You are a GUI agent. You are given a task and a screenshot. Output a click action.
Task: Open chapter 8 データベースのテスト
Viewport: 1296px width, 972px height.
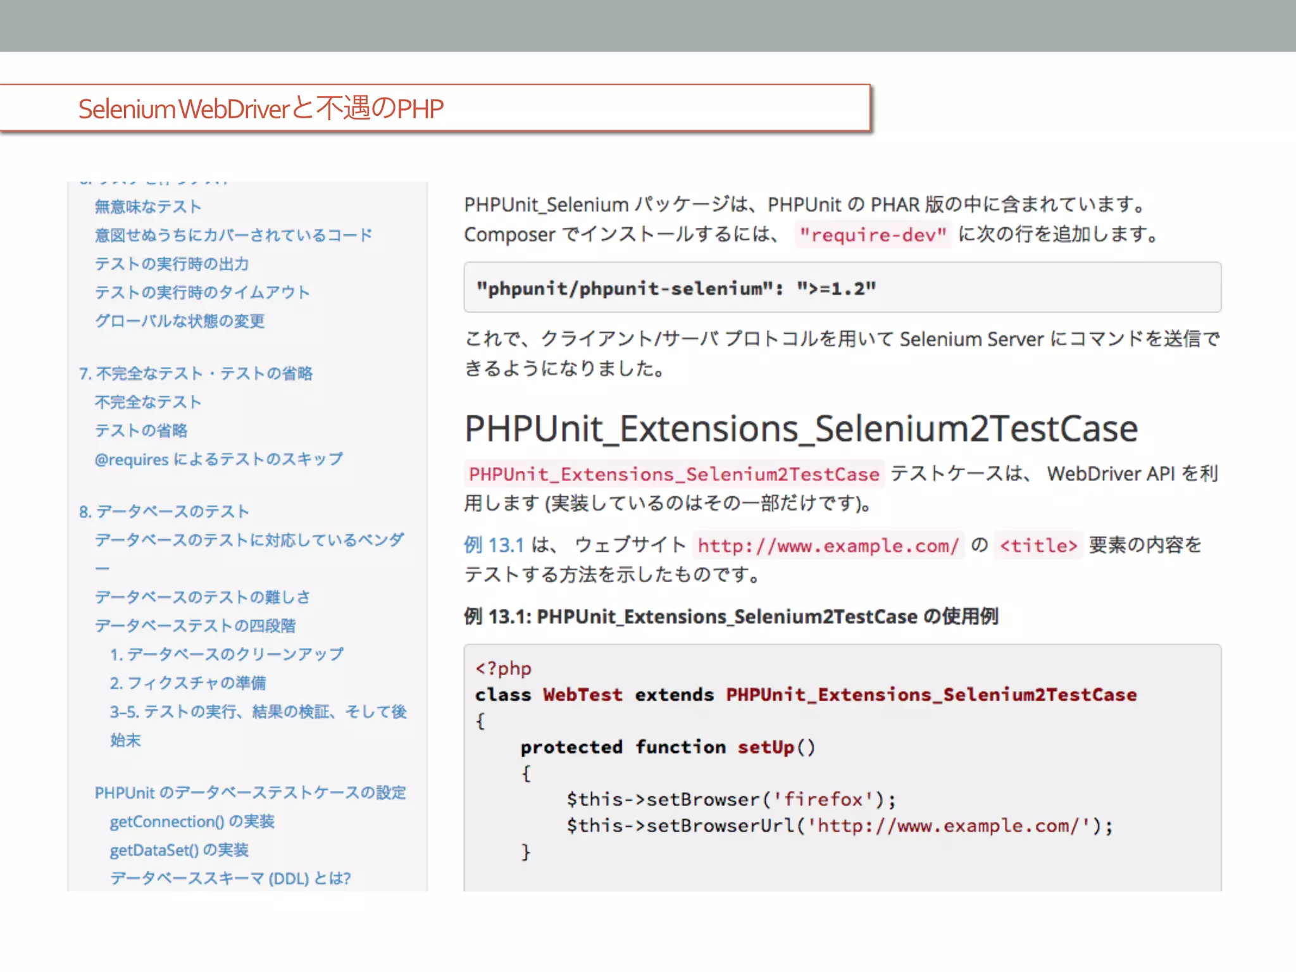click(x=164, y=511)
